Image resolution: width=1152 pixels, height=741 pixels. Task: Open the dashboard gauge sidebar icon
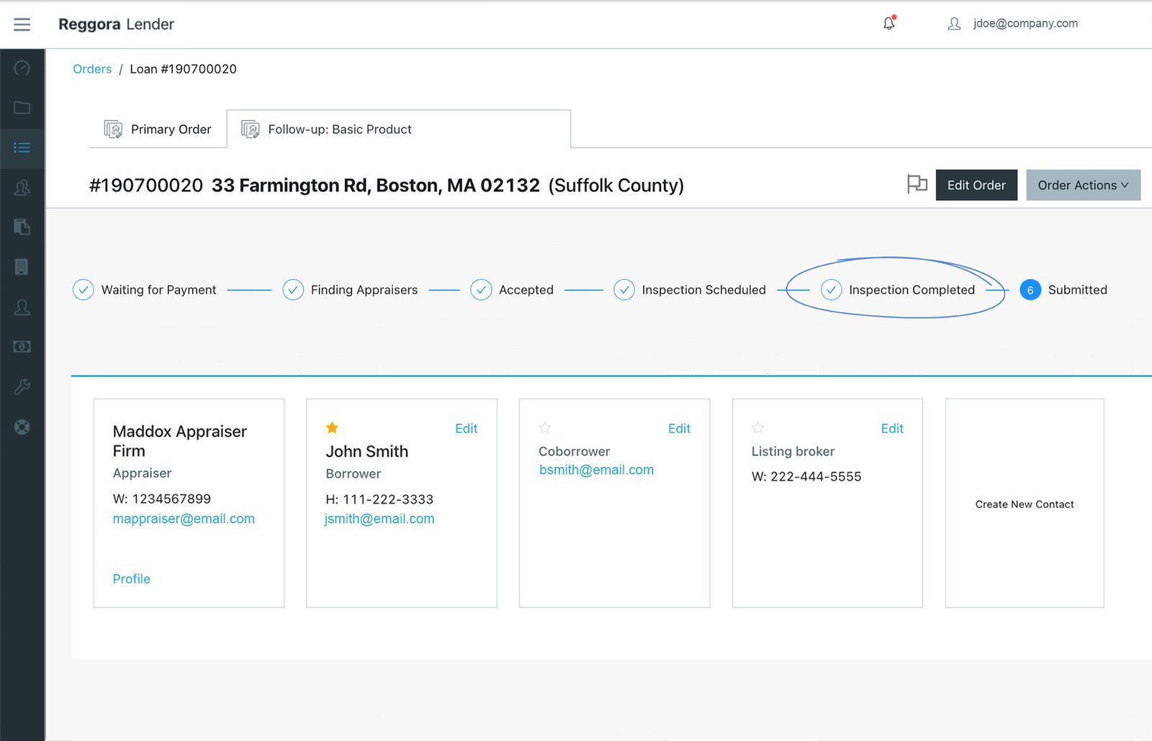pos(22,68)
